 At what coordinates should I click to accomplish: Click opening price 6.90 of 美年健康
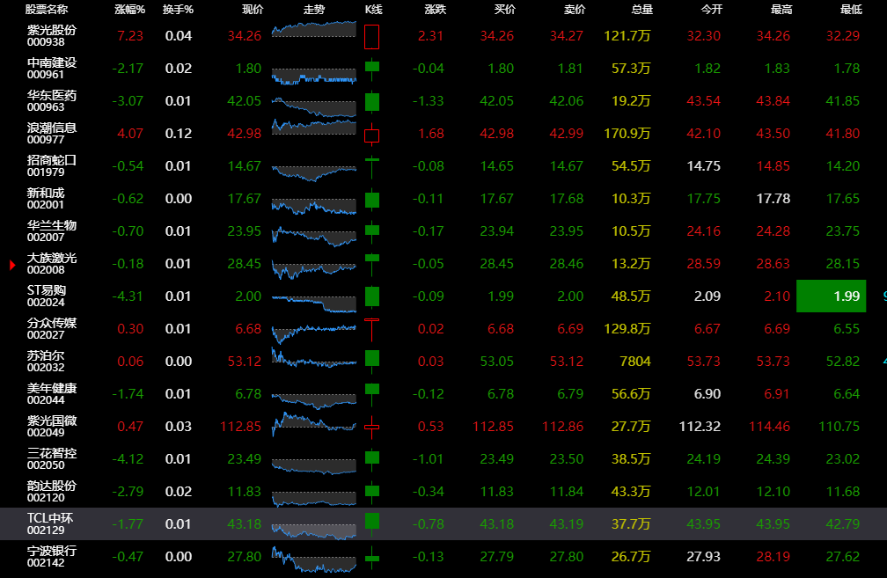coord(707,393)
